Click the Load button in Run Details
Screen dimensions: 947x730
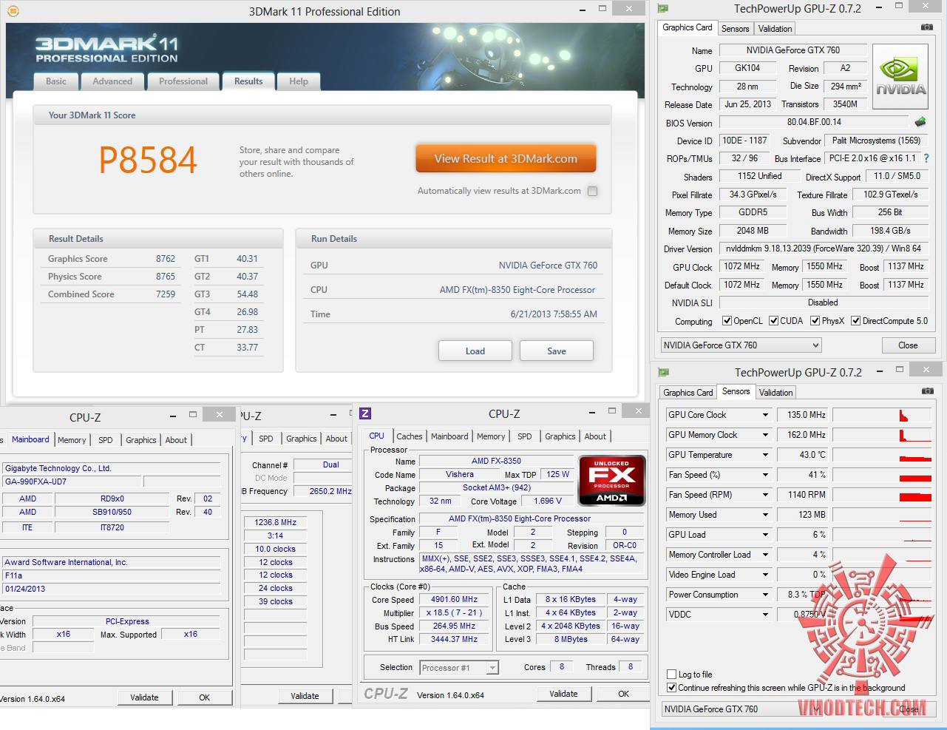(475, 351)
